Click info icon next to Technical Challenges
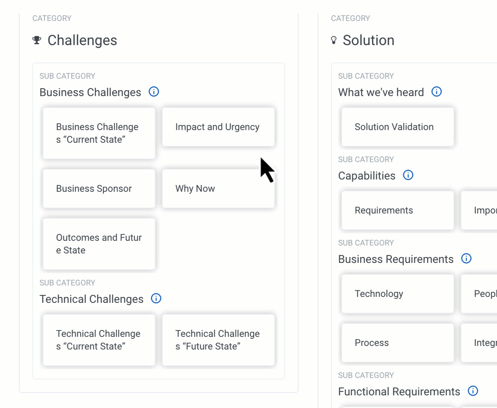The height and width of the screenshot is (408, 497). [156, 298]
